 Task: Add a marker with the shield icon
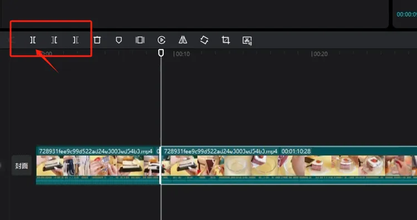(119, 40)
